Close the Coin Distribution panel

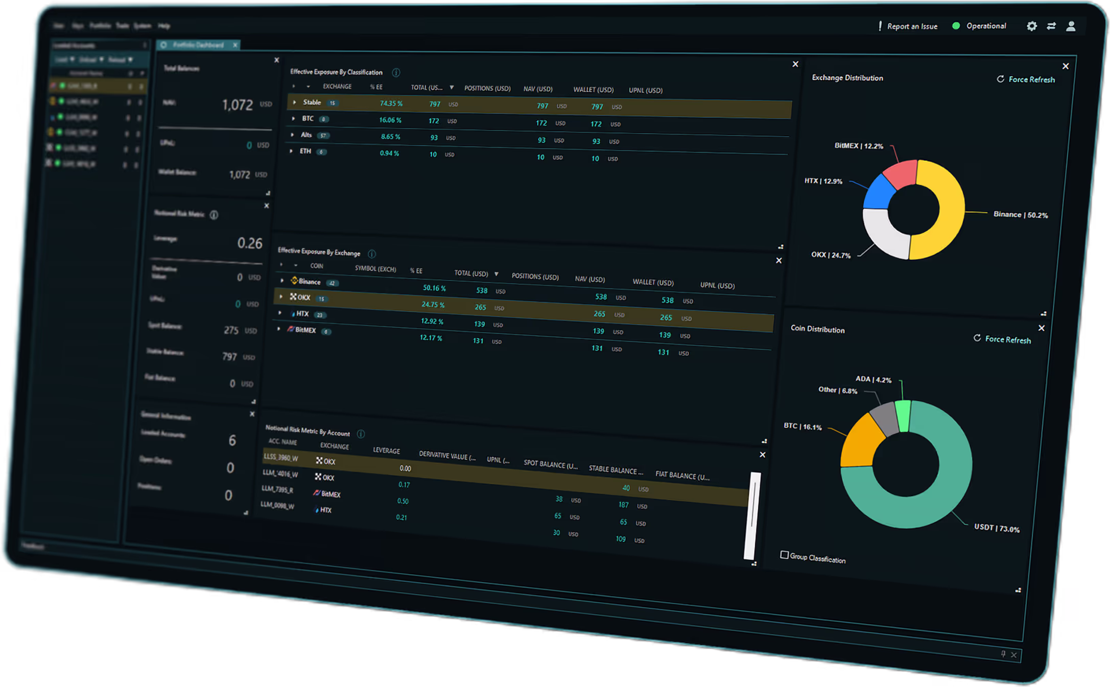coord(1042,328)
